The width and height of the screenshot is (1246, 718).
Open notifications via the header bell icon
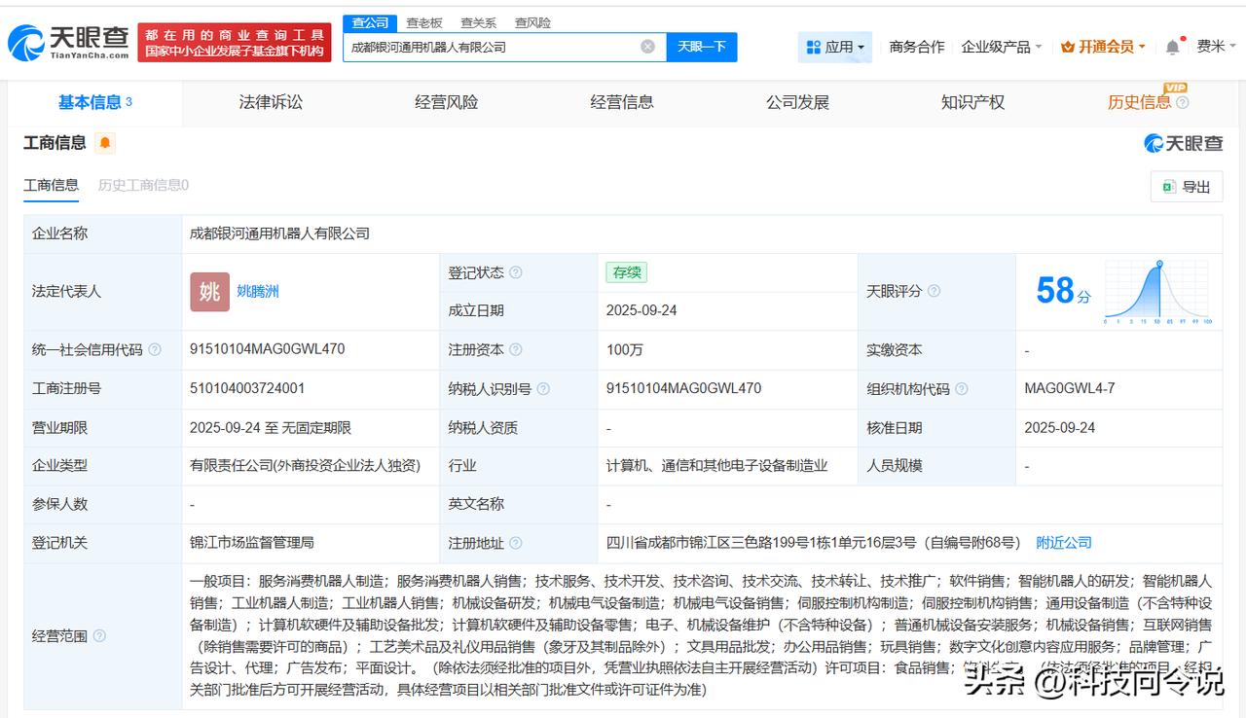[x=1173, y=47]
